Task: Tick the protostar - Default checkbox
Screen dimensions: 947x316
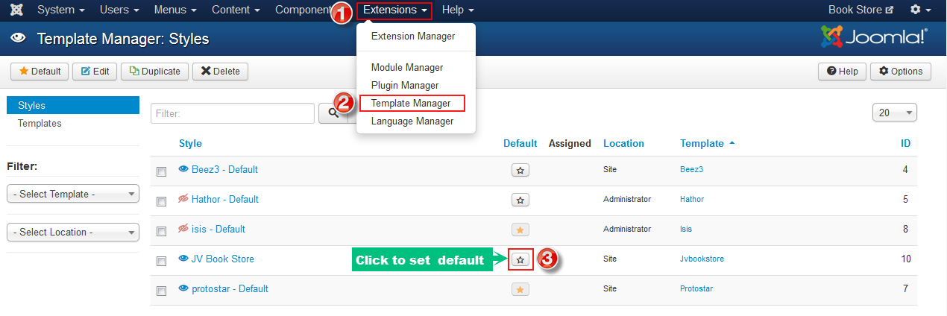Action: pyautogui.click(x=161, y=291)
